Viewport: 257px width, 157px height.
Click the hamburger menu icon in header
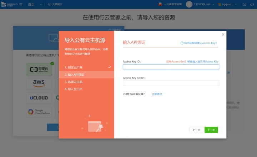[21, 4]
